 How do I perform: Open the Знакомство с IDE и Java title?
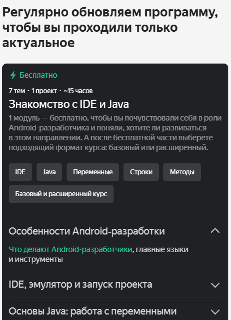coord(69,104)
